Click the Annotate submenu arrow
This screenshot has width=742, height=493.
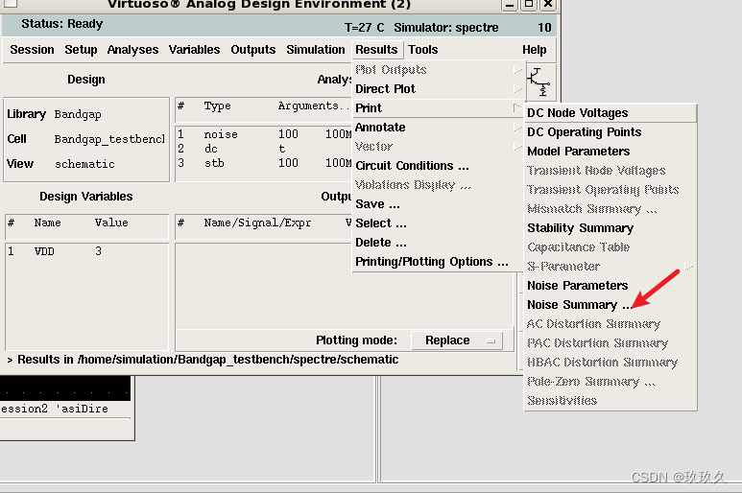click(x=517, y=128)
